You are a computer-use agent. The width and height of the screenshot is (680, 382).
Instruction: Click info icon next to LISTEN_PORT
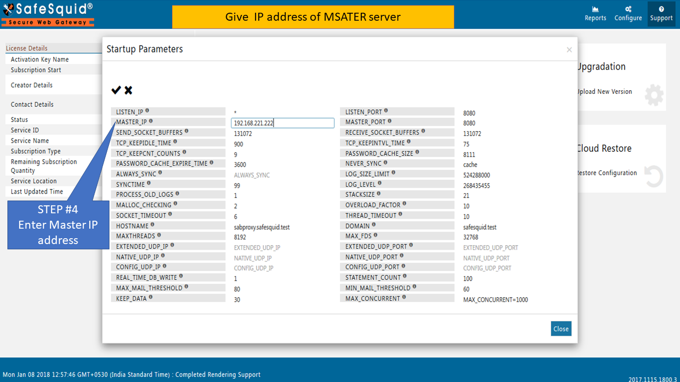tap(386, 111)
